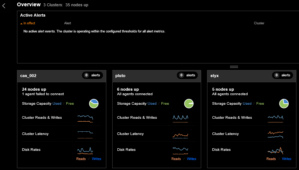Viewport: 299px width, 170px height.
Task: Click Cluster Latency label in styx card
Action: [x=226, y=134]
